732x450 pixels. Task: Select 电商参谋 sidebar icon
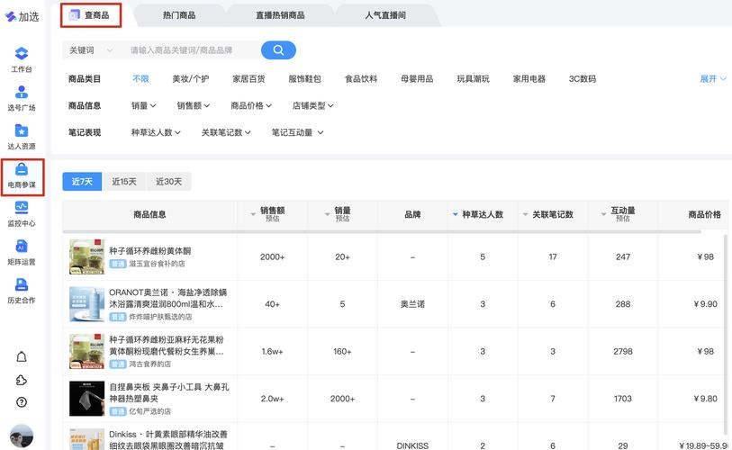(22, 175)
